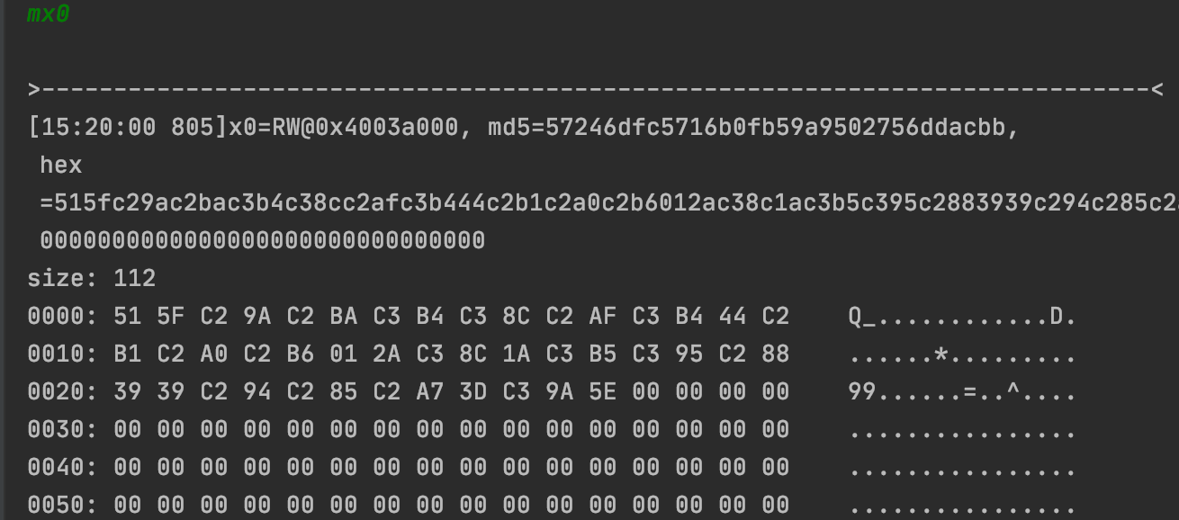Click the size: 112 line
1179x520 pixels.
92,279
